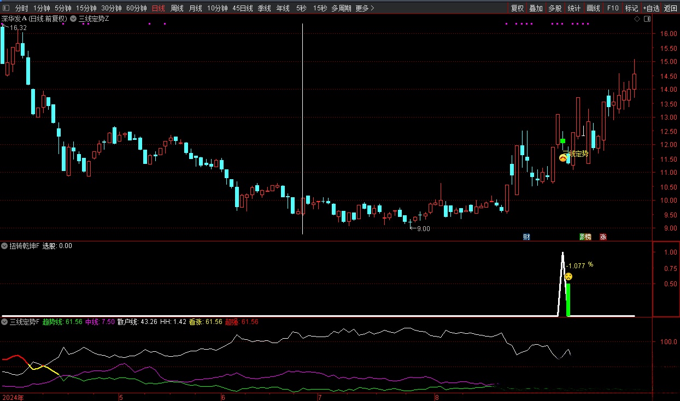Viewport: 680px width, 401px height.
Task: Expand the 更多 periods menu
Action: (365, 8)
